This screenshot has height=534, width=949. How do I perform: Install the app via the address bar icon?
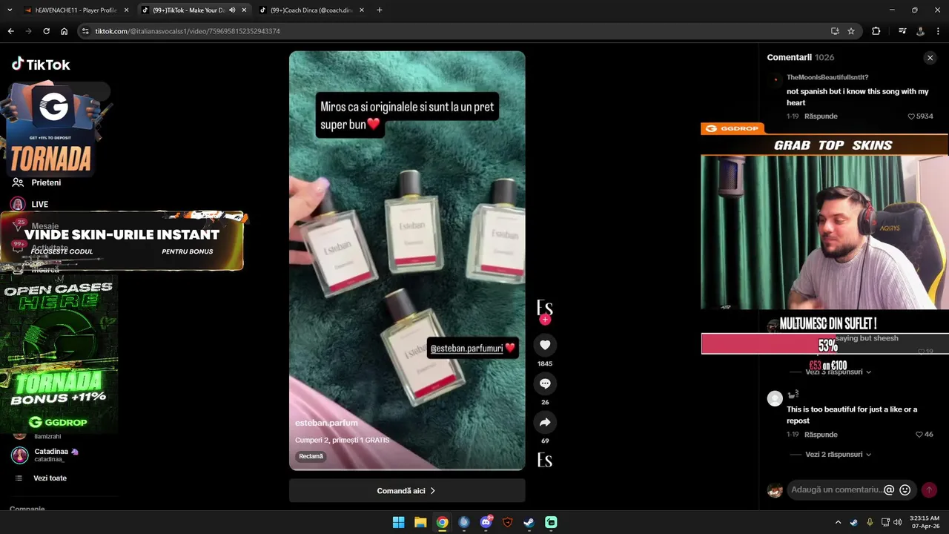pyautogui.click(x=835, y=31)
